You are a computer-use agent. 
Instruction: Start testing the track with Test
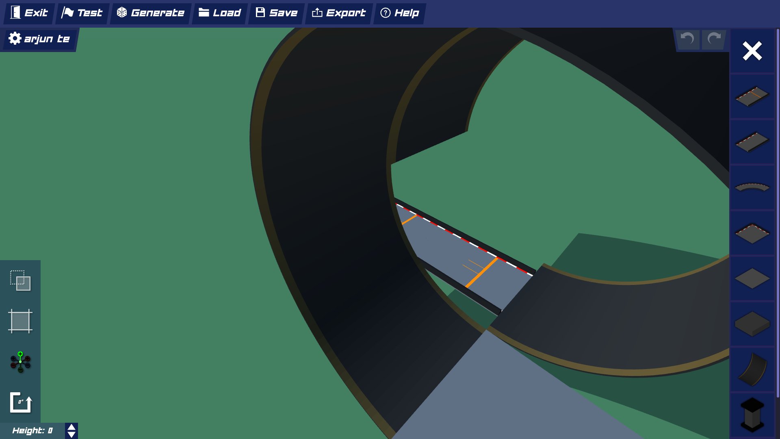coord(82,13)
